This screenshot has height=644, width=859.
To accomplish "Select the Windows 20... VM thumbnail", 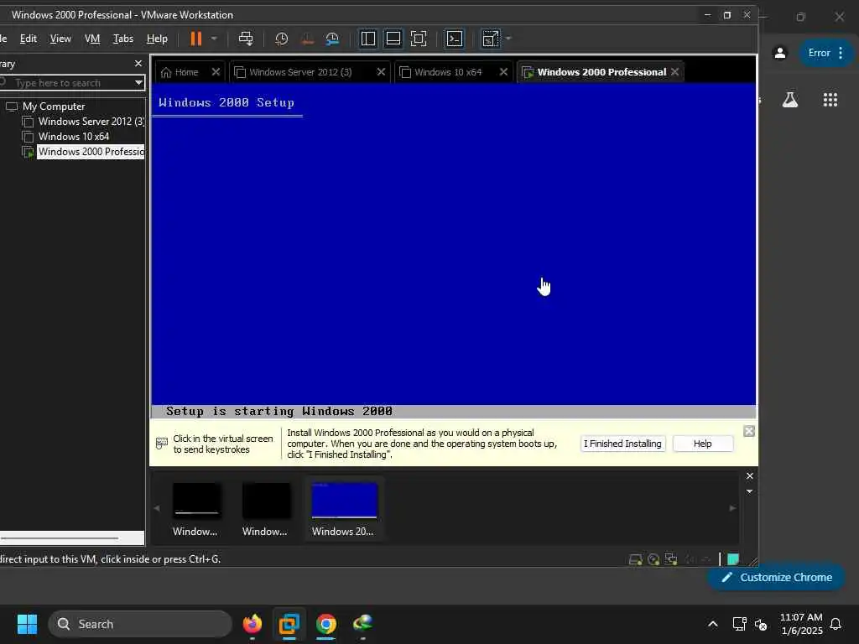I will [344, 509].
